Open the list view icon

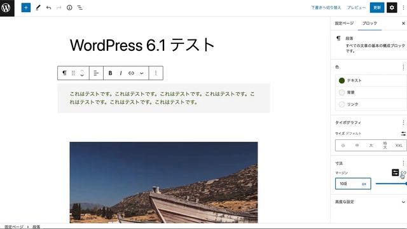click(79, 8)
